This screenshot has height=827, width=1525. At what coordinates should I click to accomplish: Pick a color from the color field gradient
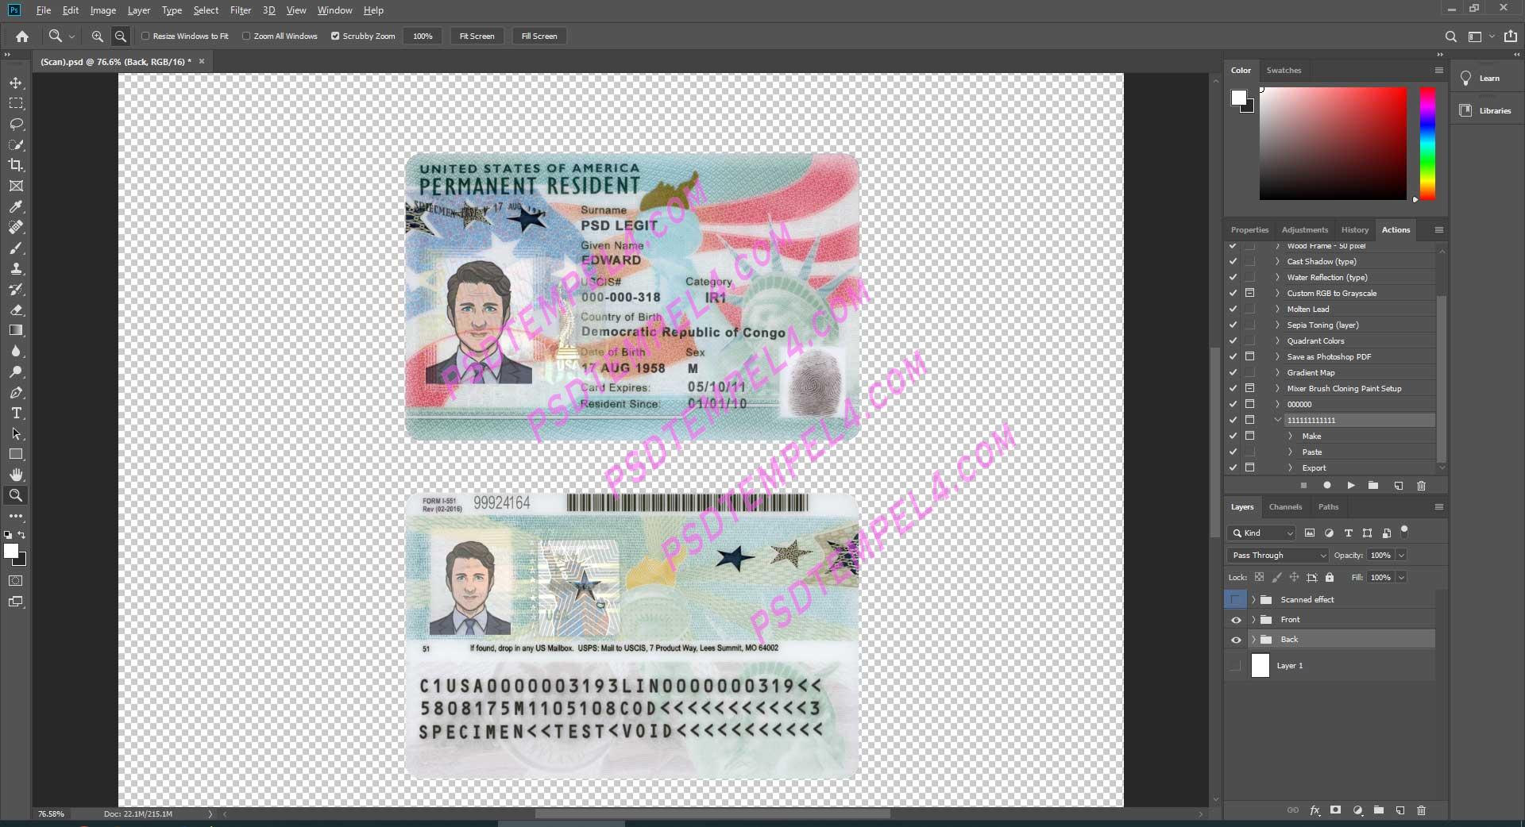1333,144
